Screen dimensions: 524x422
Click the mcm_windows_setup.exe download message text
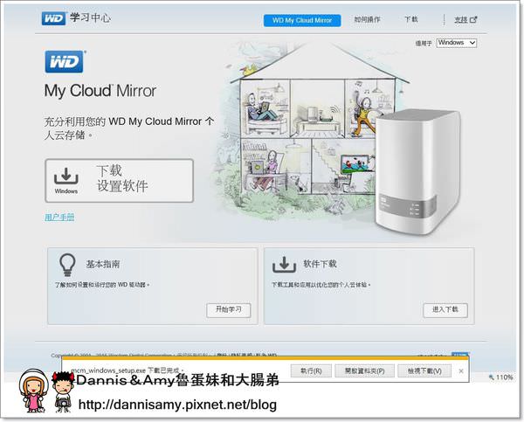tap(128, 370)
